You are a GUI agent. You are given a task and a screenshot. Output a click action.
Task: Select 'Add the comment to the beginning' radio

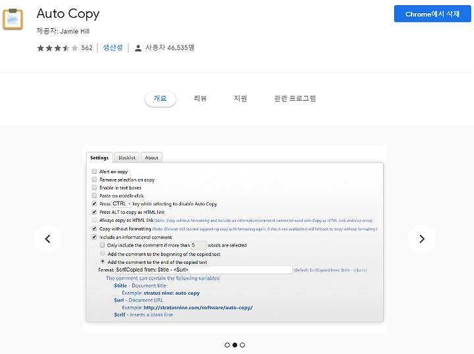pos(103,253)
